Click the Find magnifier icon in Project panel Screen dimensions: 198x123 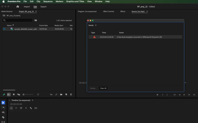(x=56, y=94)
